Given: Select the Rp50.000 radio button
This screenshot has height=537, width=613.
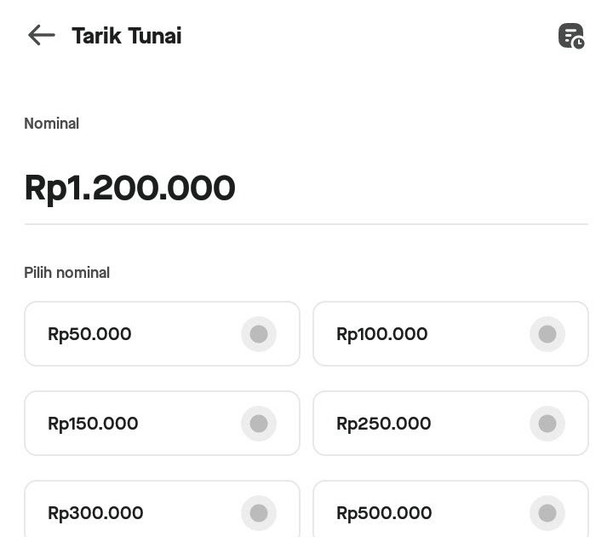Looking at the screenshot, I should 259,334.
